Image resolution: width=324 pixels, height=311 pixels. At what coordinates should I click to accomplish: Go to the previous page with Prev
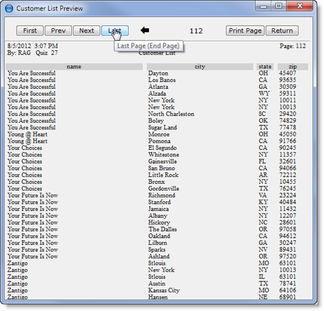pyautogui.click(x=58, y=31)
